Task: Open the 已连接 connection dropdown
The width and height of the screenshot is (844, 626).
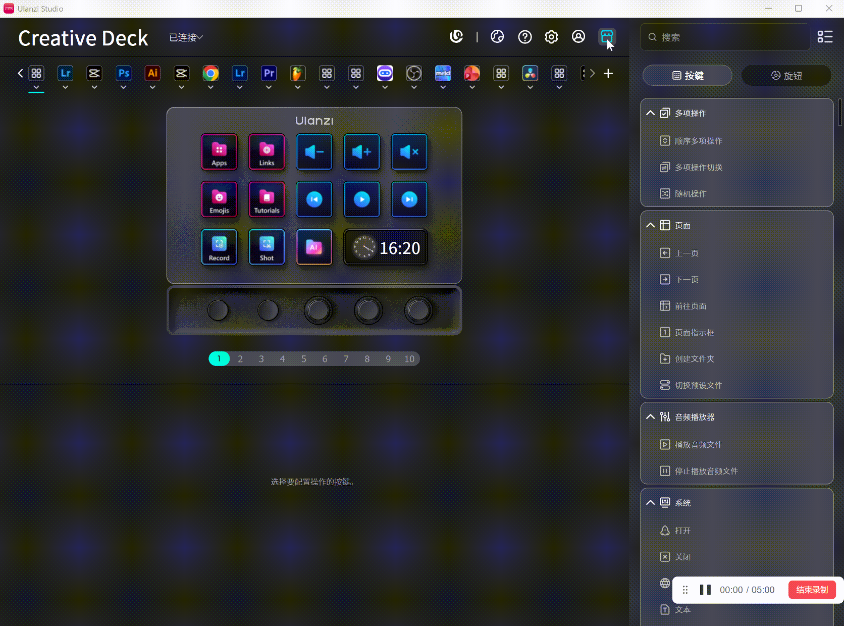Action: tap(186, 37)
